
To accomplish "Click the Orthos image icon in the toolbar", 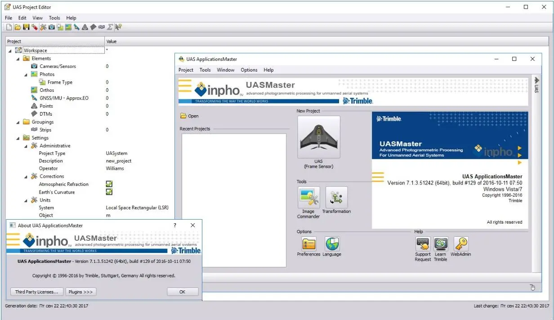I will [68, 27].
